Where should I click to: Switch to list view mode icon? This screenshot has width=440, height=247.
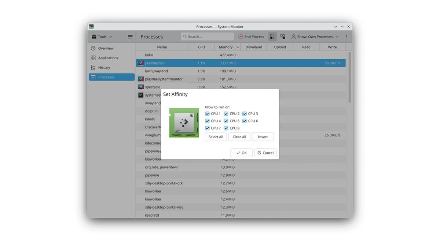tap(272, 37)
